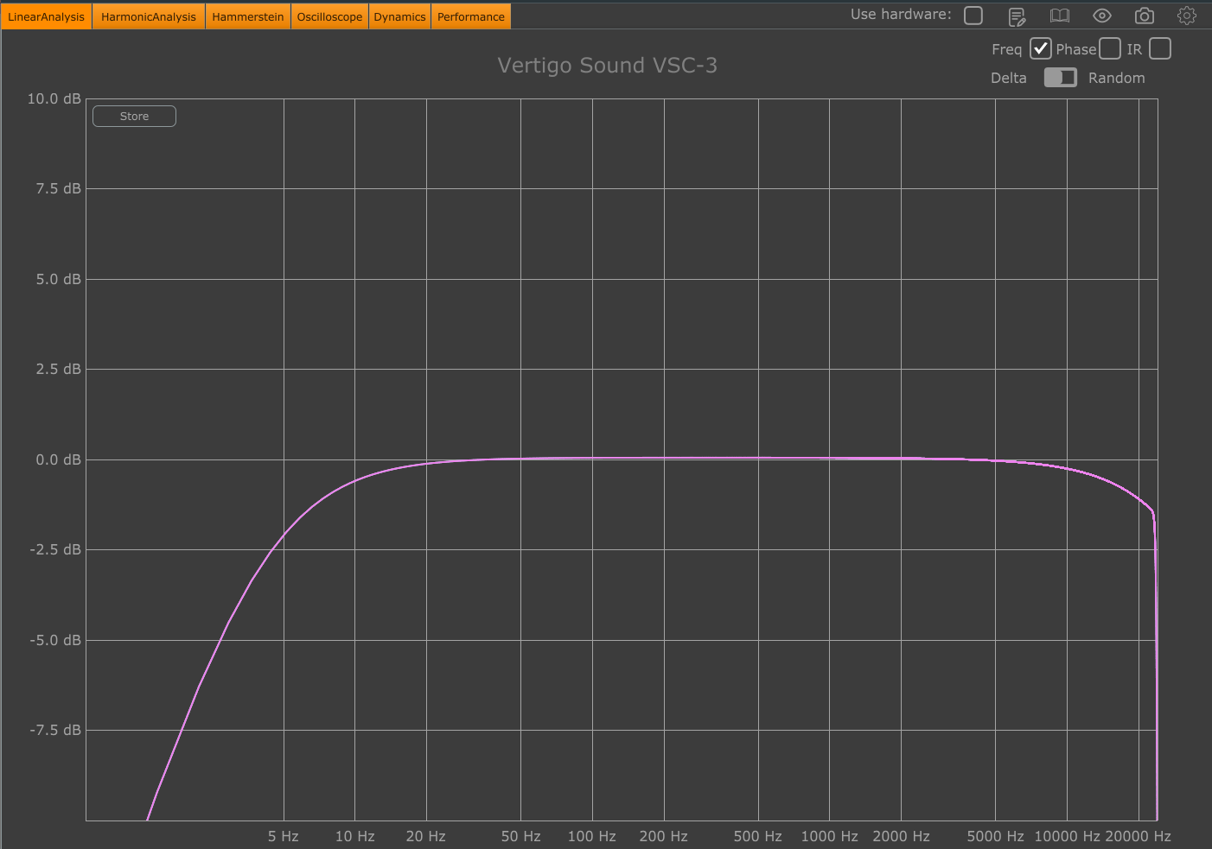Select the Hammerstein tab

click(x=248, y=16)
